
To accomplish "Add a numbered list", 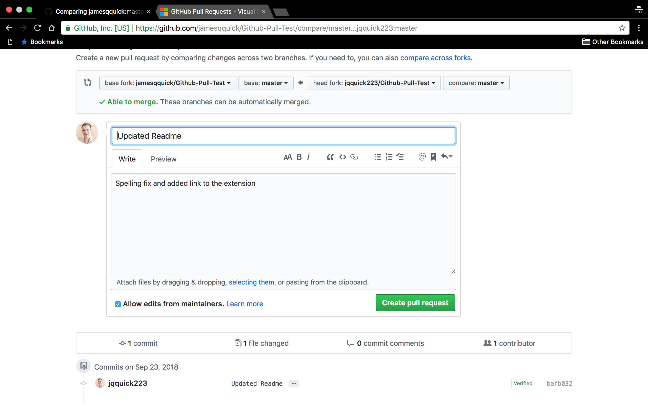I will 389,157.
